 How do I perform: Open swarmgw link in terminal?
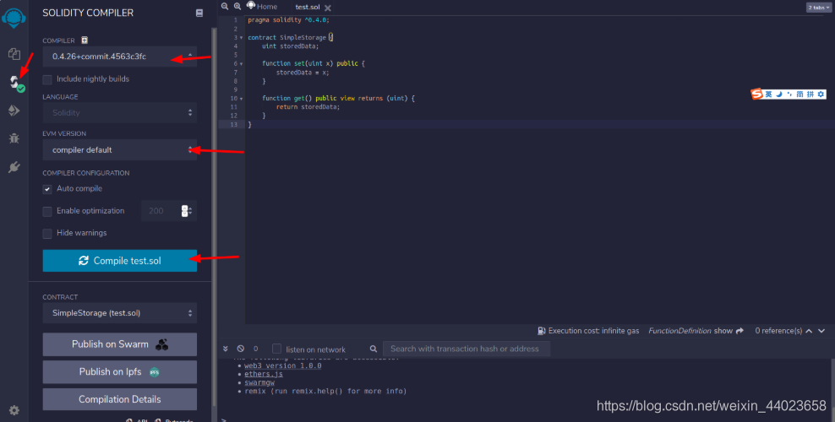pyautogui.click(x=259, y=382)
